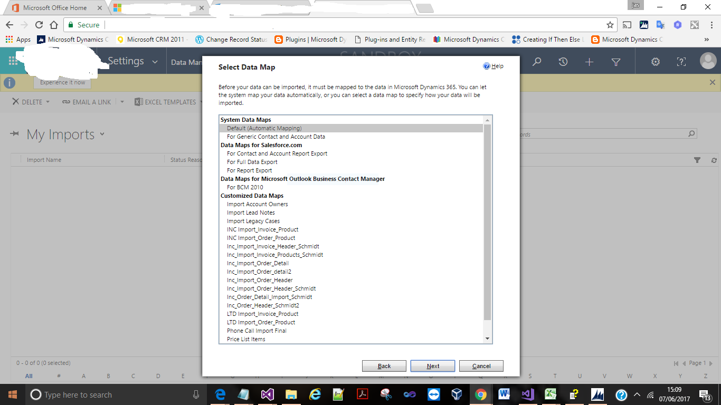Open TeamViewer from taskbar

(x=433, y=394)
